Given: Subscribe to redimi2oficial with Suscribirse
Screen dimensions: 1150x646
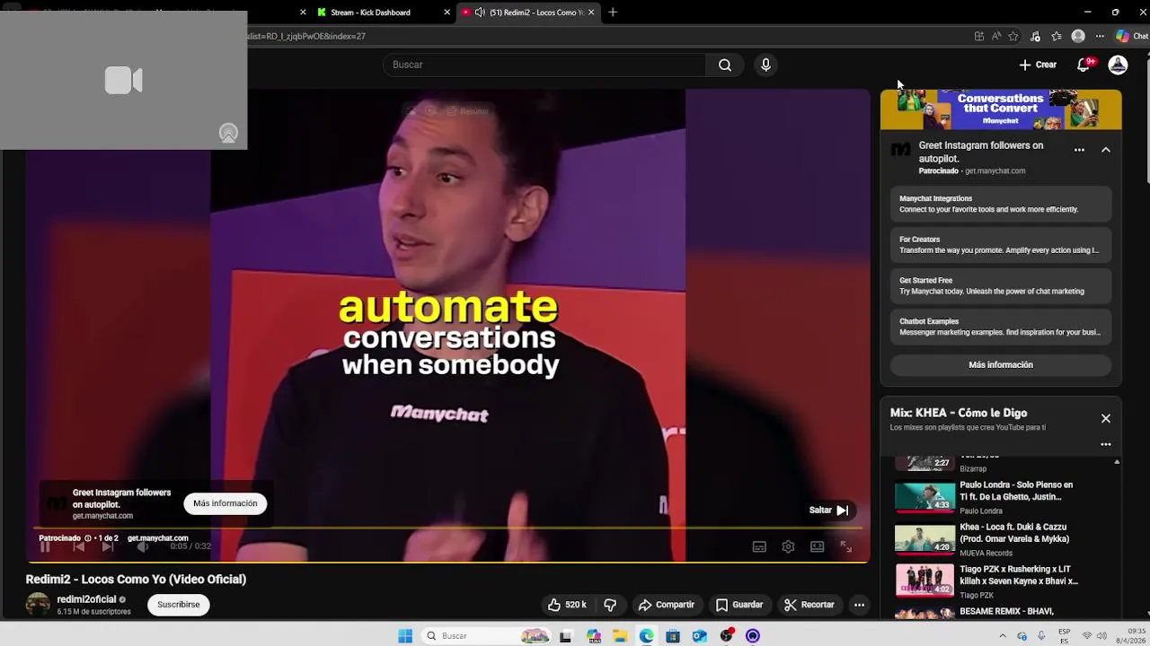Looking at the screenshot, I should (x=179, y=605).
